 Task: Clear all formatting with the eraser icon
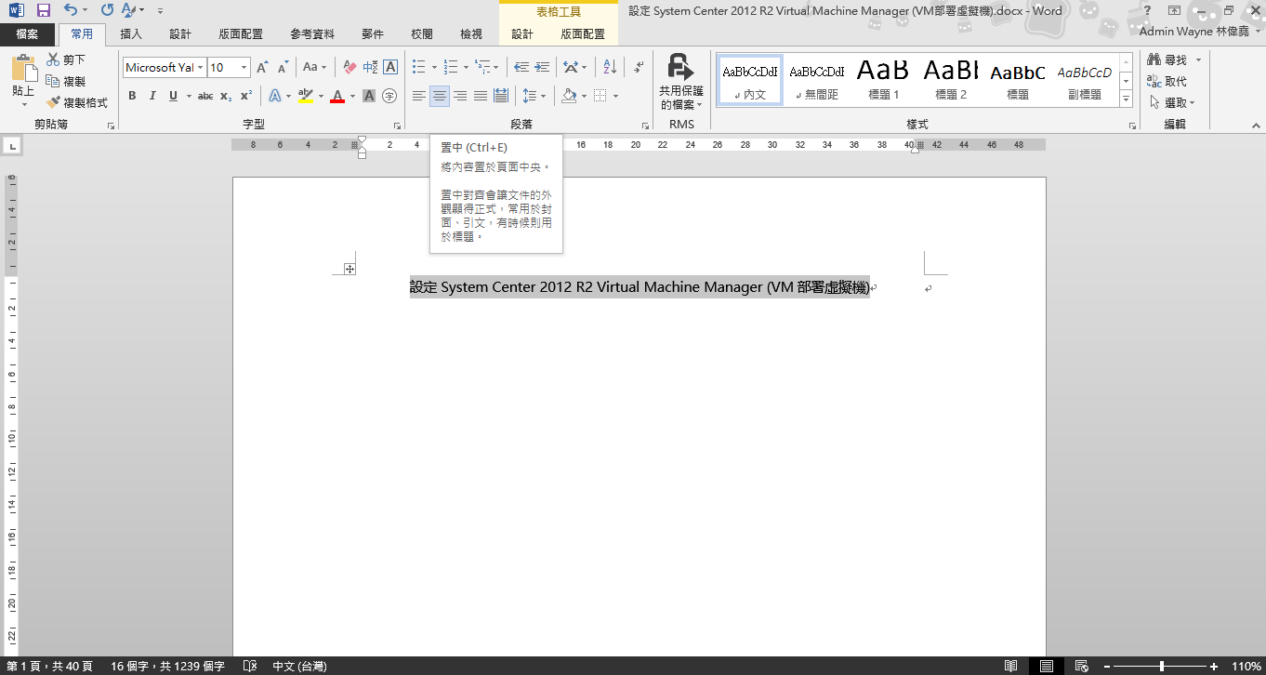coord(349,67)
